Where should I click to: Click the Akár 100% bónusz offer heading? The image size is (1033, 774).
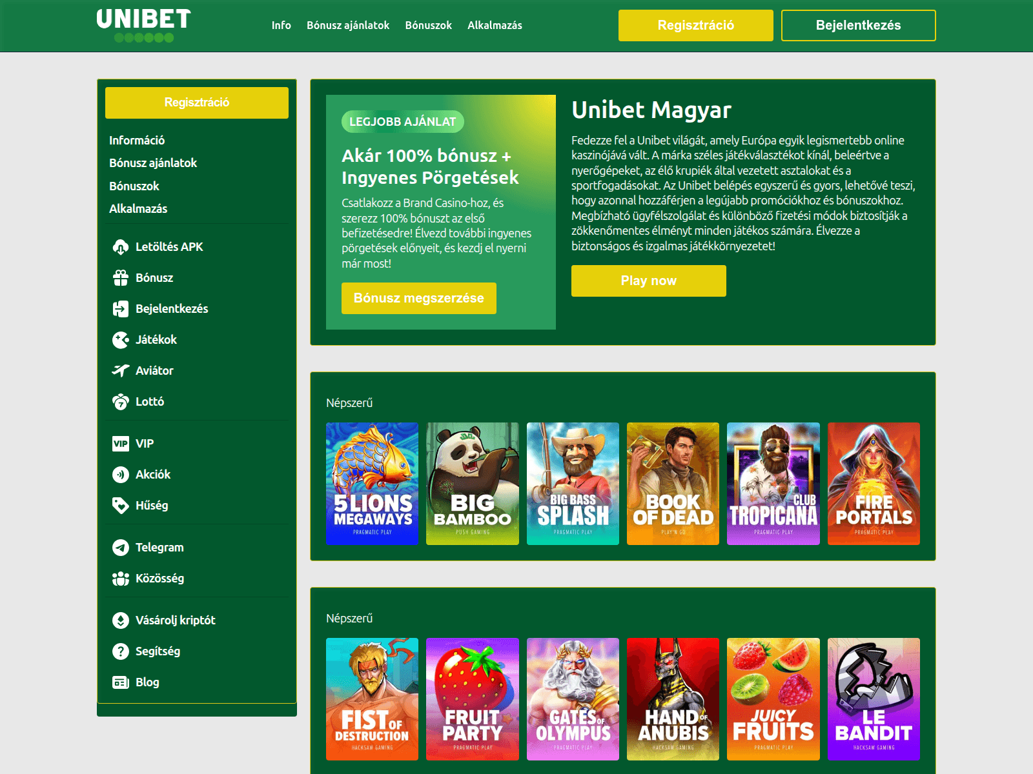pyautogui.click(x=431, y=166)
